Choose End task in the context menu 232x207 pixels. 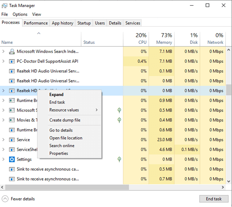point(70,102)
